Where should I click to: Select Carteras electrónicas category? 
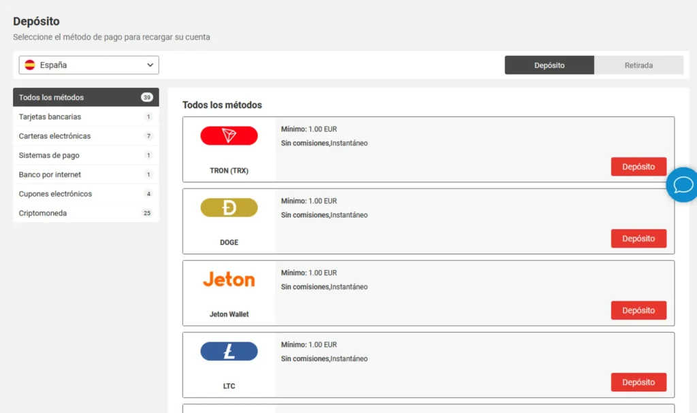(86, 136)
